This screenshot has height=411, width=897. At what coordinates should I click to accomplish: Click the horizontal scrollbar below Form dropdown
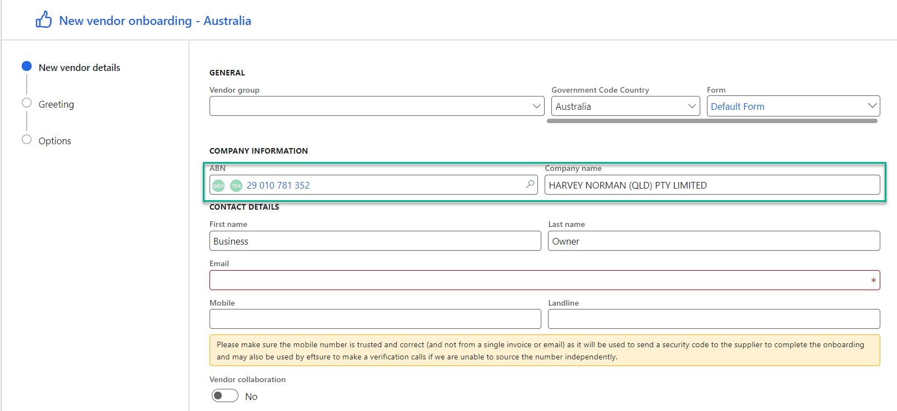712,120
